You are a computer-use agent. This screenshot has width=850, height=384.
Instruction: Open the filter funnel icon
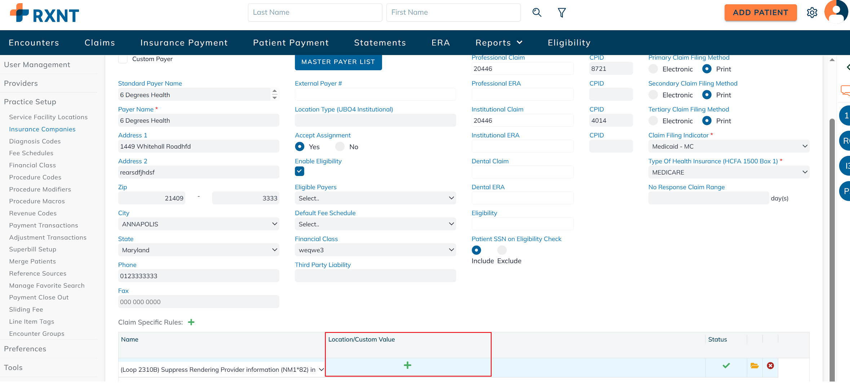coord(562,13)
